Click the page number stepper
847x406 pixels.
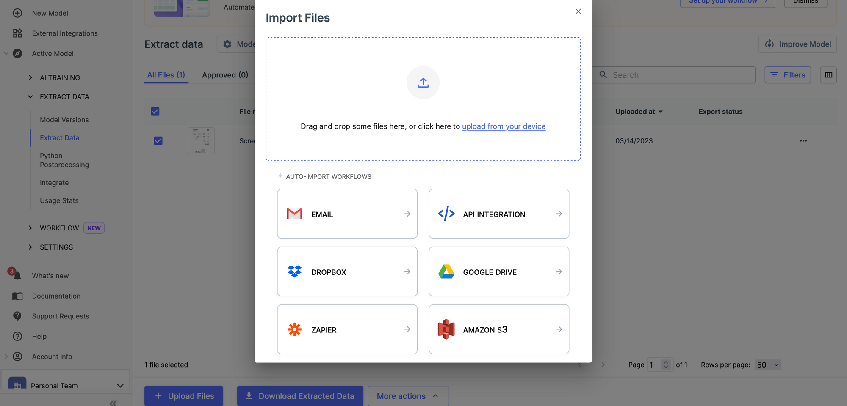coord(666,365)
